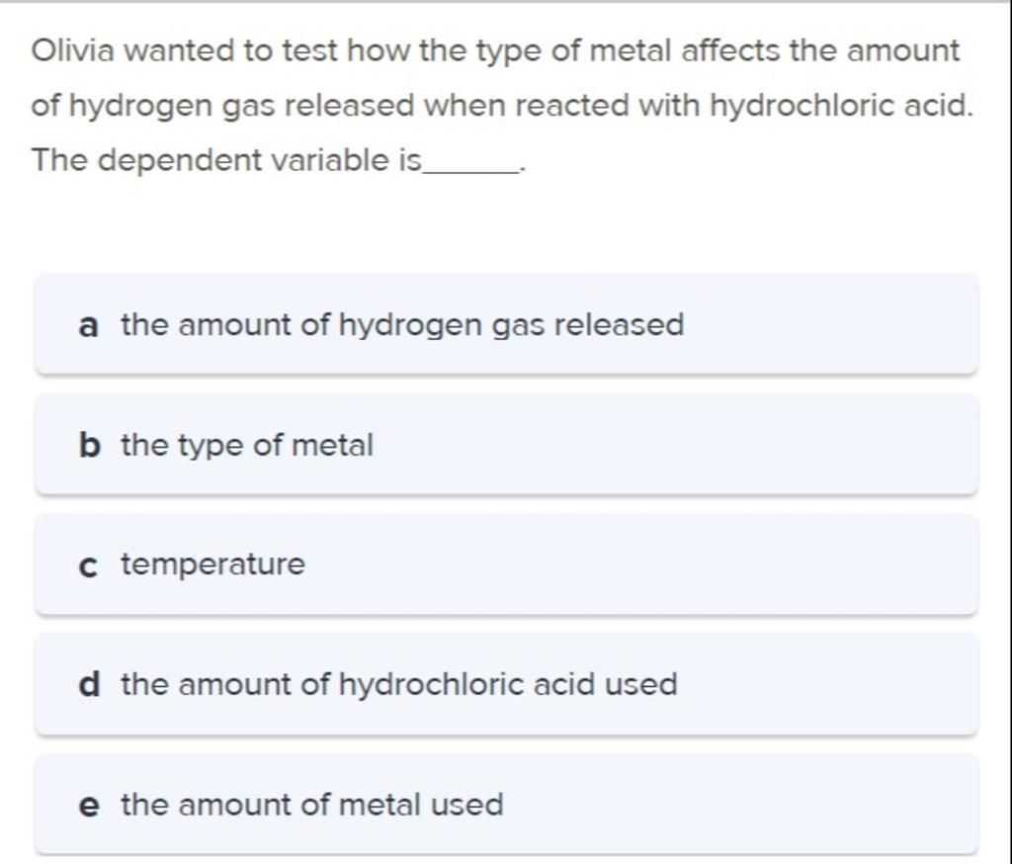Viewport: 1012px width, 864px height.
Task: Pick the temperature answer choice
Action: tap(506, 565)
